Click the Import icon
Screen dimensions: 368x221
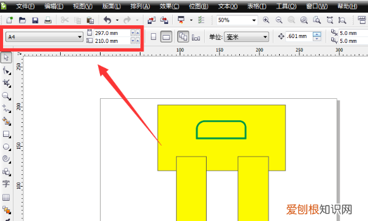coord(151,20)
